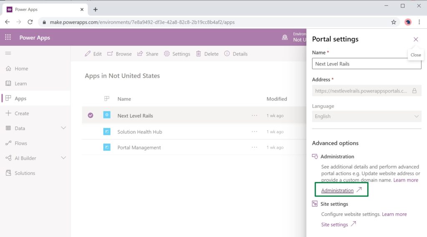This screenshot has width=427, height=237.
Task: Open the Language dropdown
Action: (367, 116)
